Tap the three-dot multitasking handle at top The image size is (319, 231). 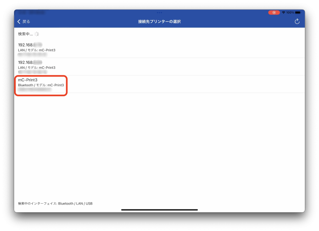click(159, 12)
